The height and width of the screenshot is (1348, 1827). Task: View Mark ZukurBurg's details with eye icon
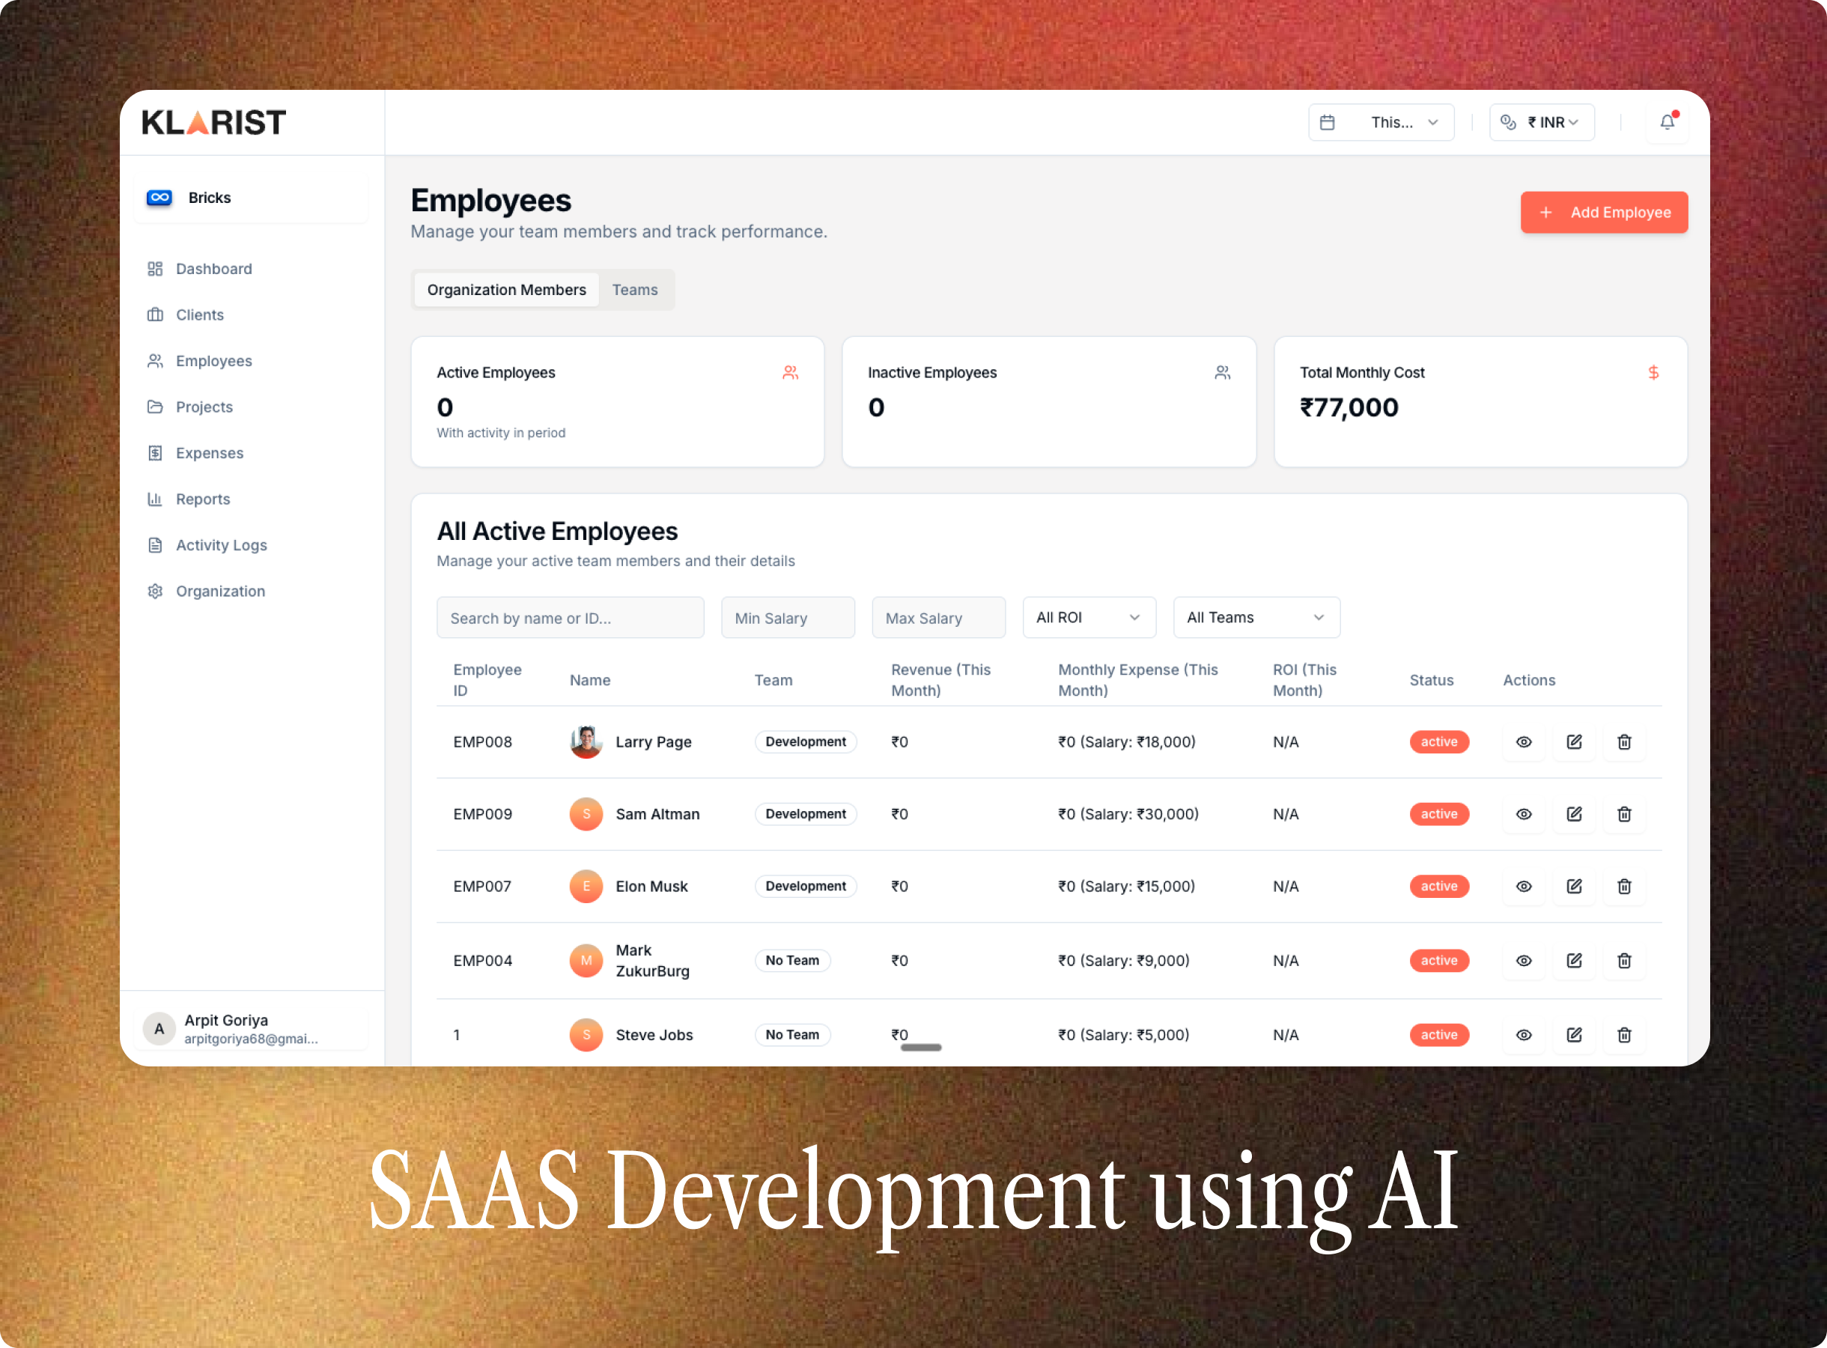(1524, 960)
